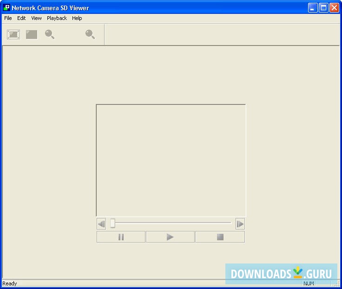
Task: Open the Playback menu
Action: (x=57, y=18)
